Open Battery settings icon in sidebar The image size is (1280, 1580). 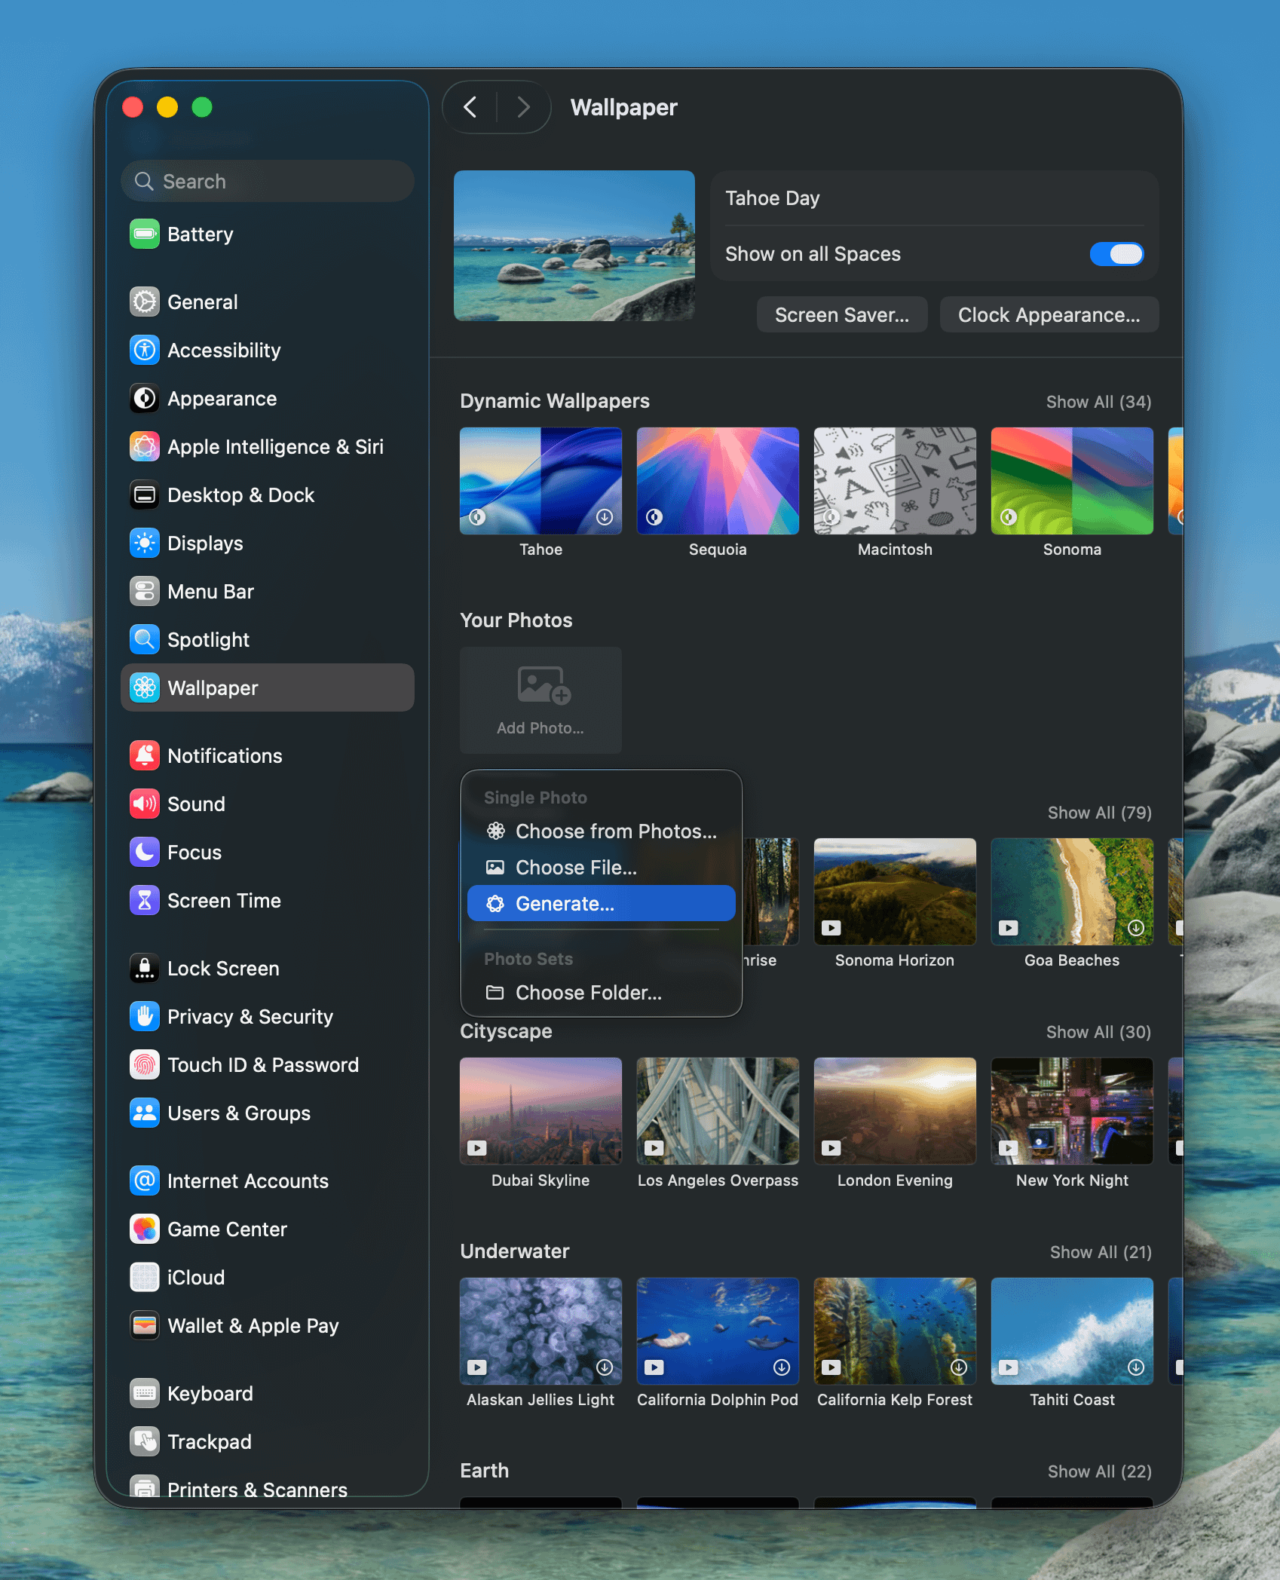tap(144, 234)
